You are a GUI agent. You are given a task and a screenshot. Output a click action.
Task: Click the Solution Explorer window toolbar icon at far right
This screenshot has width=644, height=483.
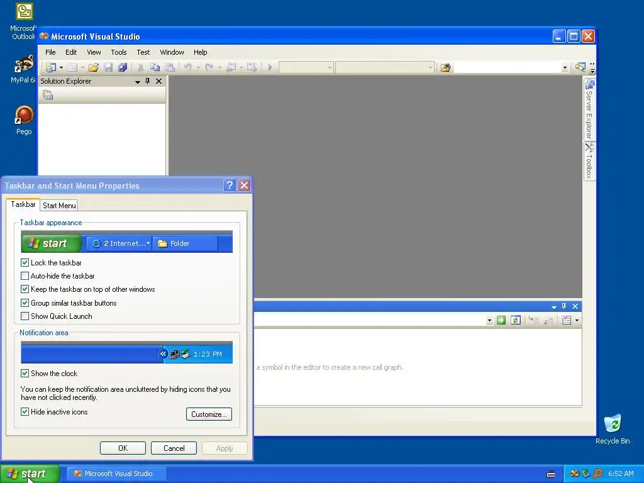[x=580, y=67]
